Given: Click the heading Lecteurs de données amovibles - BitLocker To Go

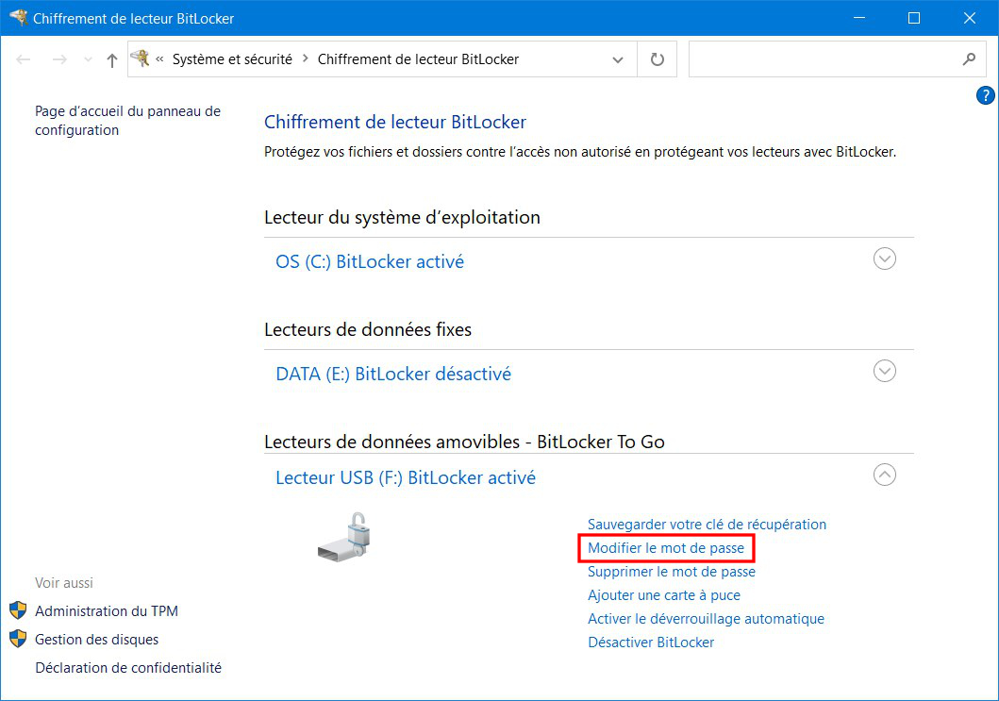Looking at the screenshot, I should tap(464, 442).
